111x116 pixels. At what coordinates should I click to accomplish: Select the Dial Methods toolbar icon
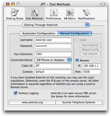click(35, 14)
